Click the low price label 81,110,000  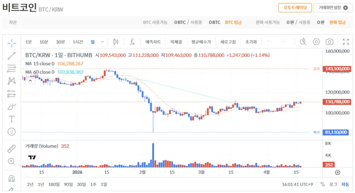click(336, 132)
